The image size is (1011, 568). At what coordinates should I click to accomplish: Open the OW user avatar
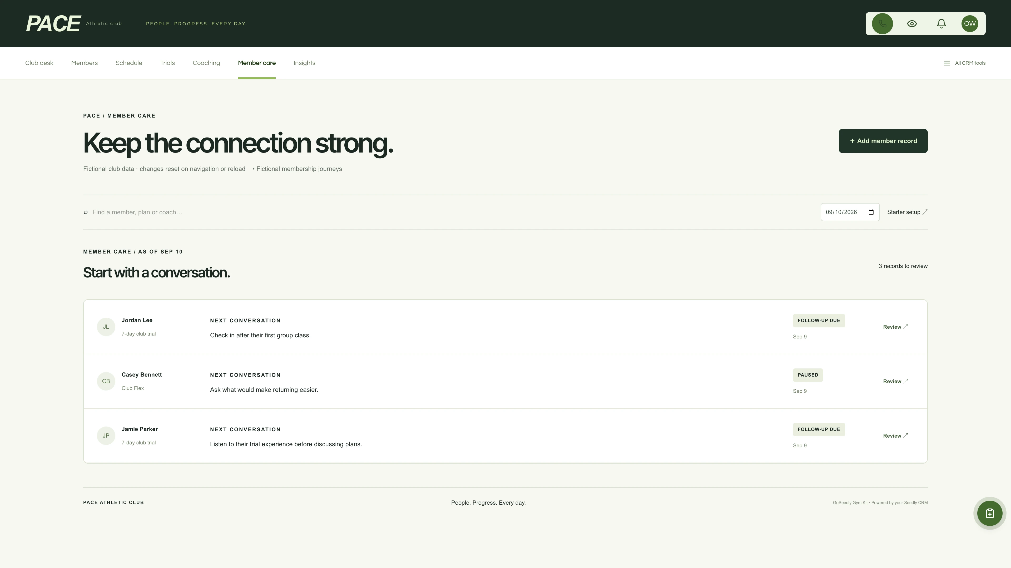tap(969, 23)
